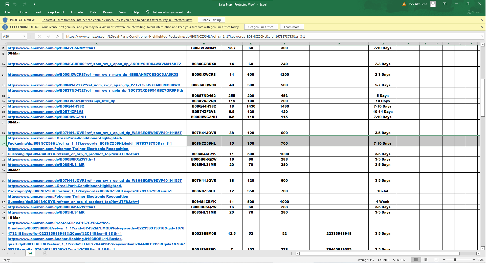The height and width of the screenshot is (263, 486).
Task: Switch to the Insert ribbon tab
Action: point(37,12)
